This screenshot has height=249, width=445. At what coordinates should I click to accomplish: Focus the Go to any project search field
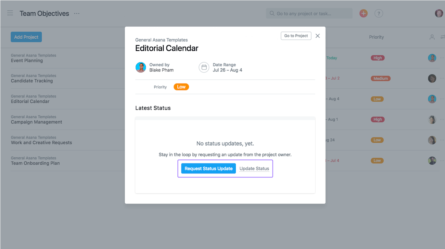point(309,13)
